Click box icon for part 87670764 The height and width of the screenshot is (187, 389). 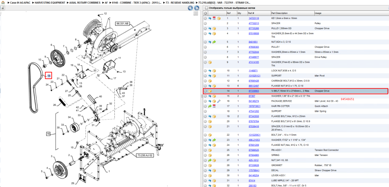[210, 121]
